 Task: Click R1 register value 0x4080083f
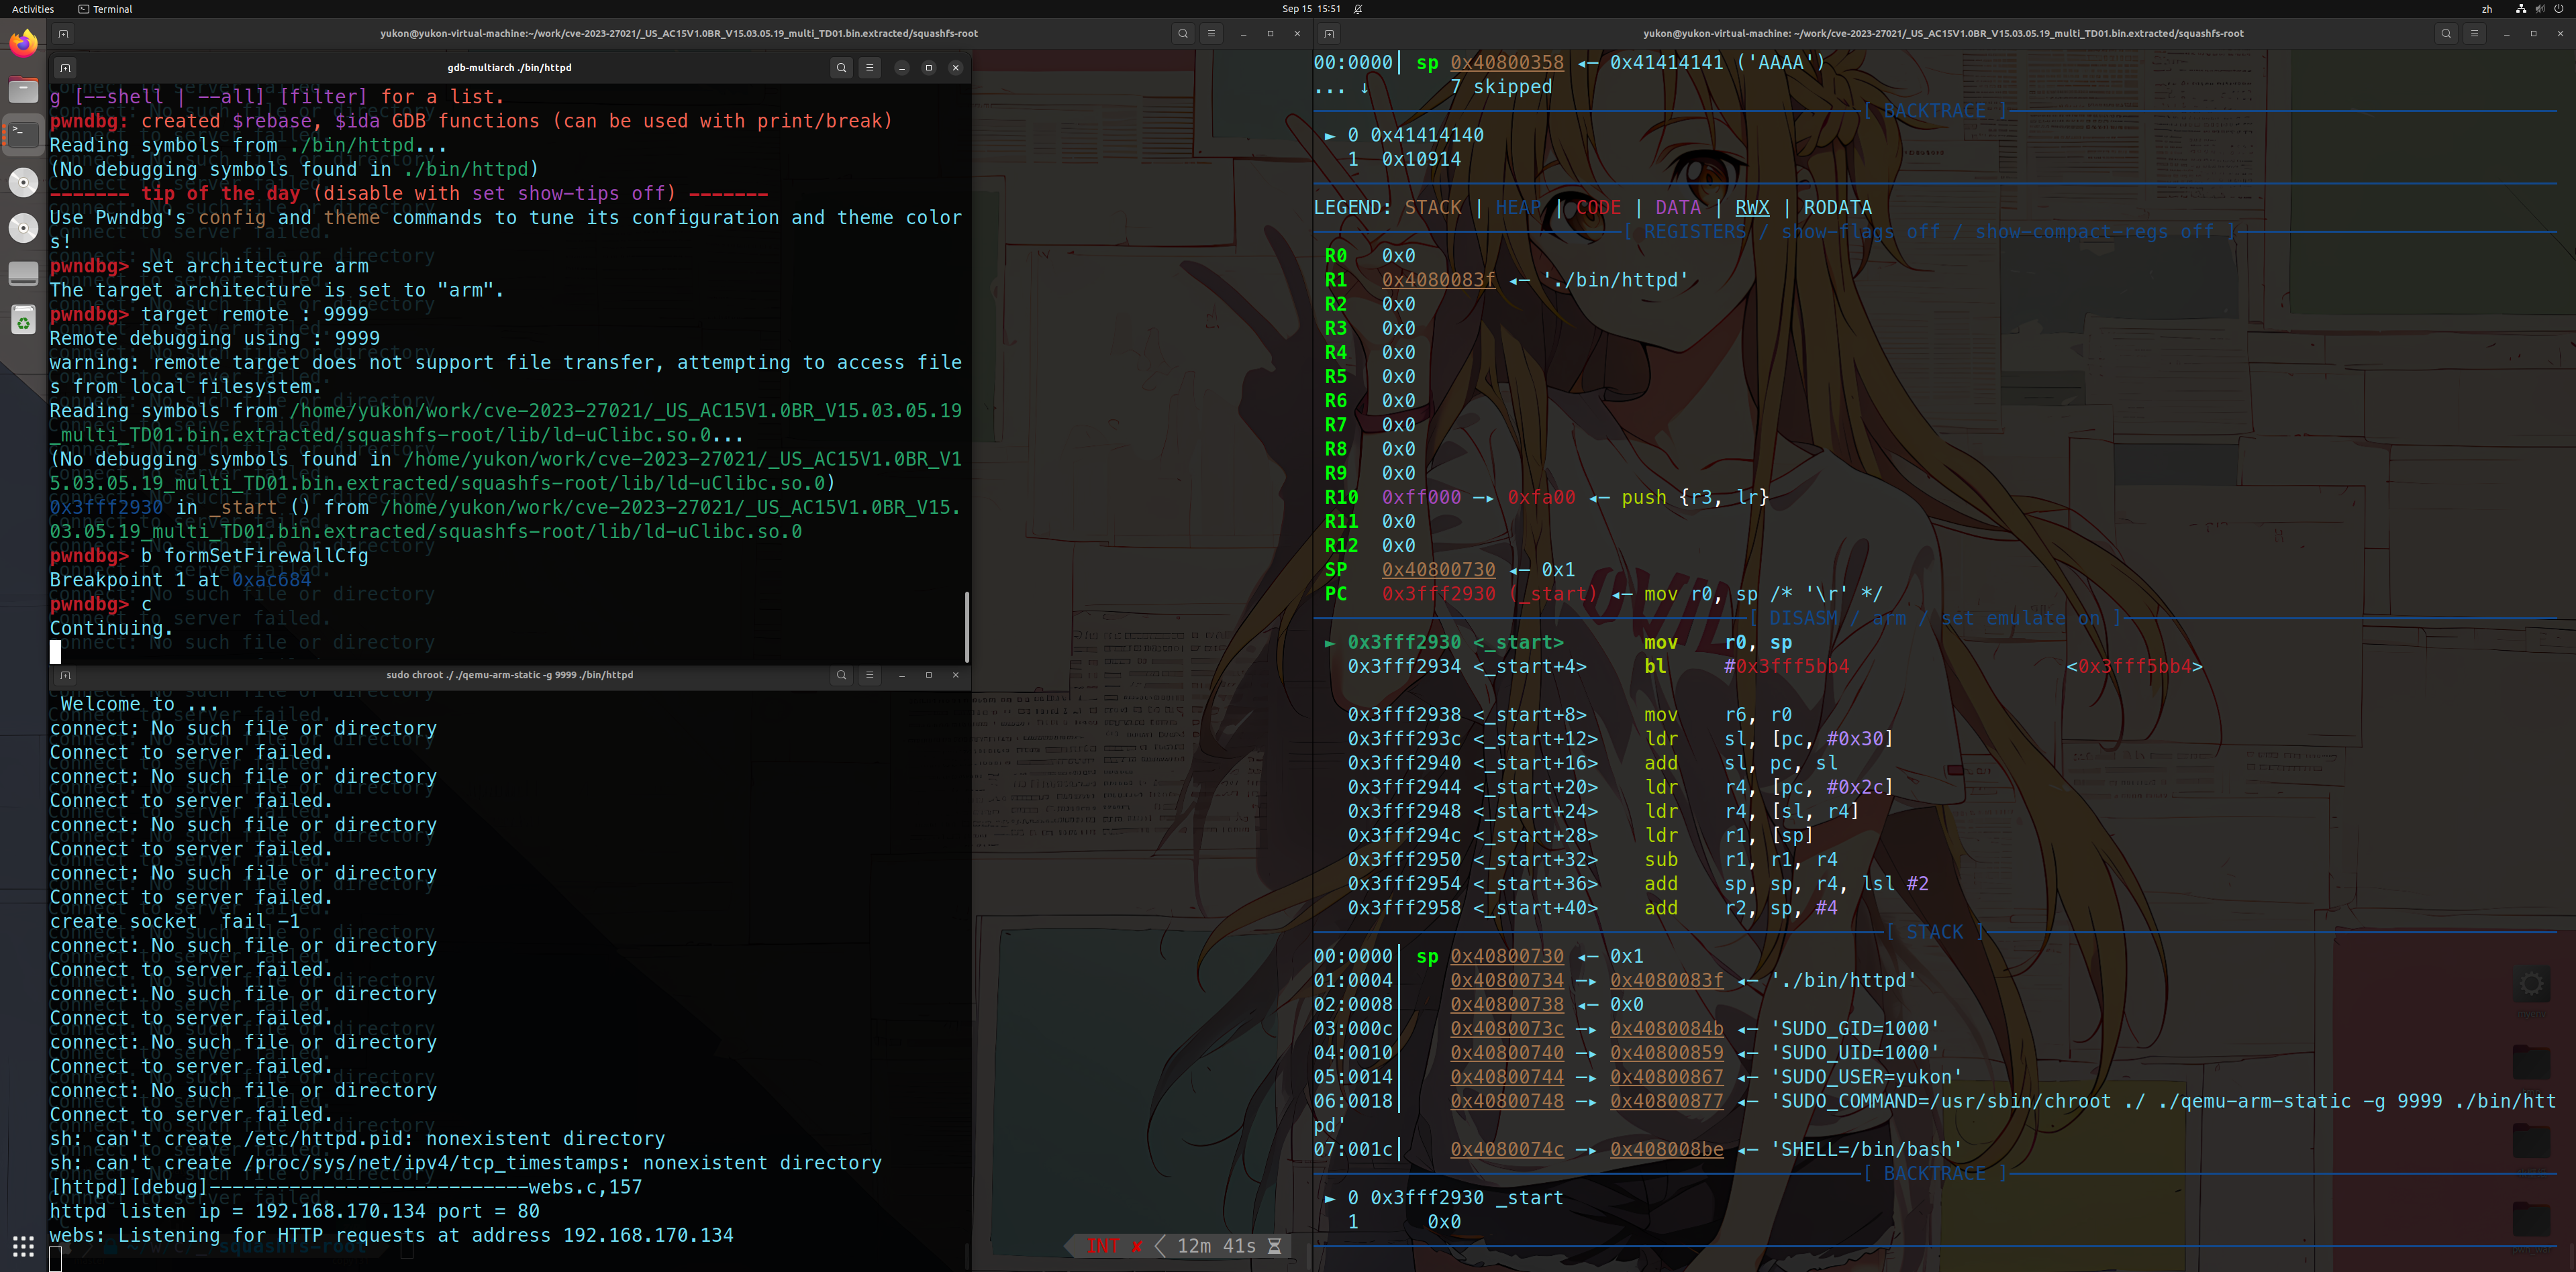tap(1438, 280)
